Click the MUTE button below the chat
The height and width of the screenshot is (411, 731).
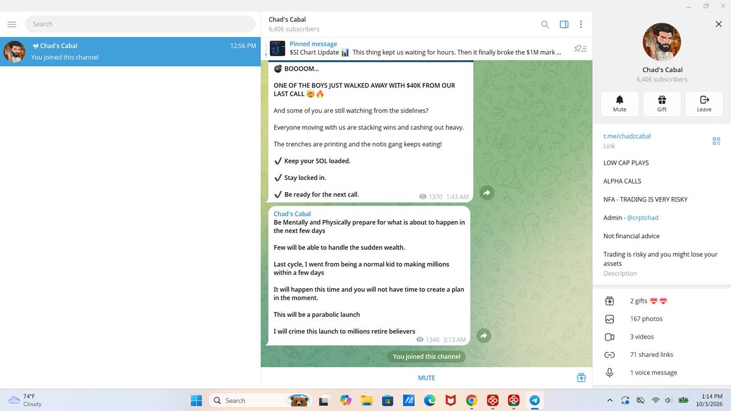point(426,378)
